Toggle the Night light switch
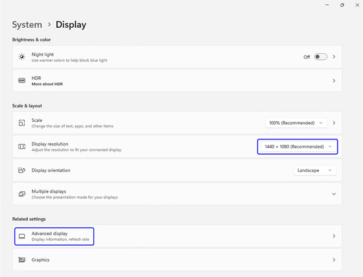This screenshot has height=277, width=363. point(321,57)
